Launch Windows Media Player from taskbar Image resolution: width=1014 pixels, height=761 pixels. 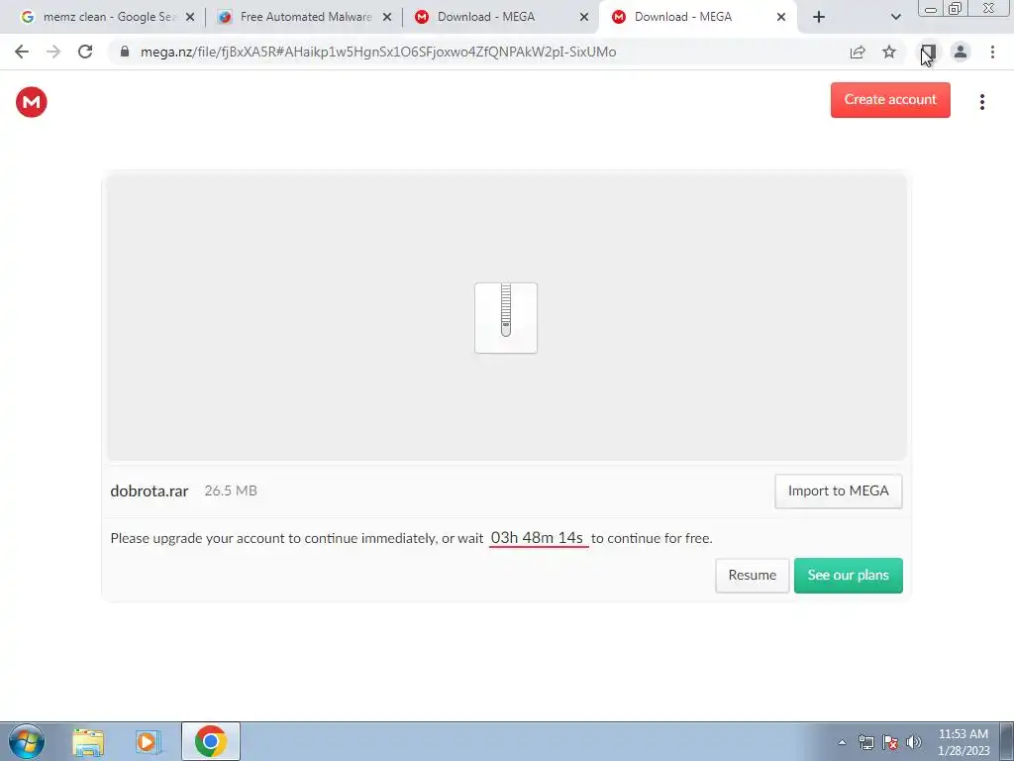(x=149, y=742)
